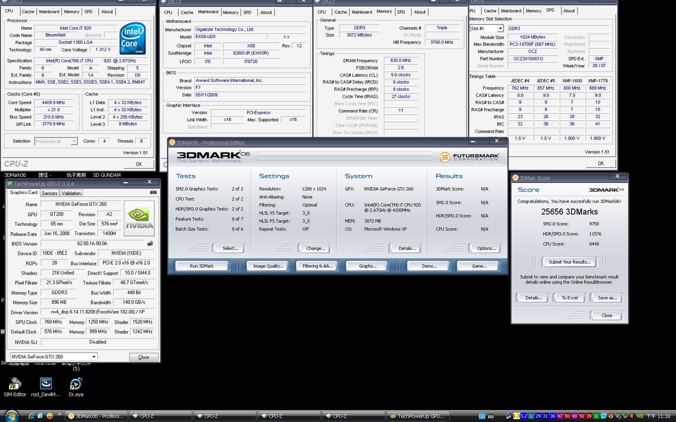676x422 pixels.
Task: Click the Futuremark Corporation logo
Action: tap(469, 157)
